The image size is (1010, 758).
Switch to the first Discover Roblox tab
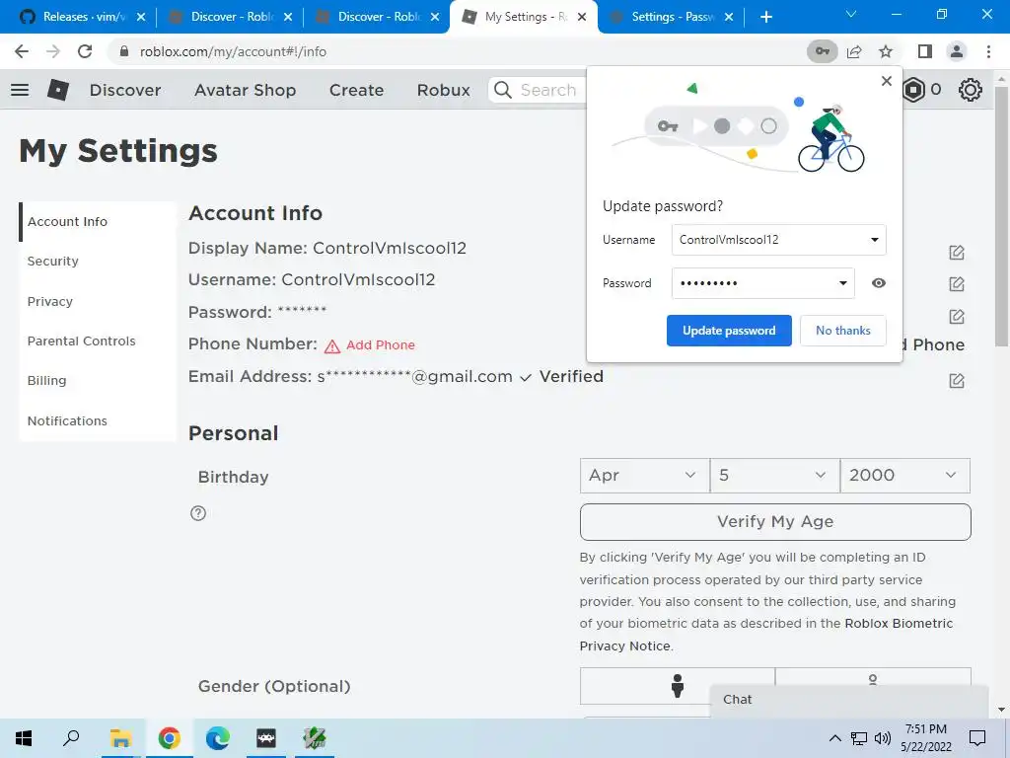229,17
